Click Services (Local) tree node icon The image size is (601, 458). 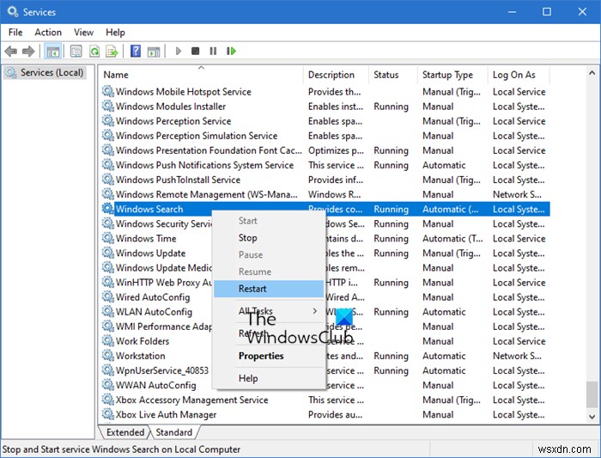pyautogui.click(x=11, y=72)
